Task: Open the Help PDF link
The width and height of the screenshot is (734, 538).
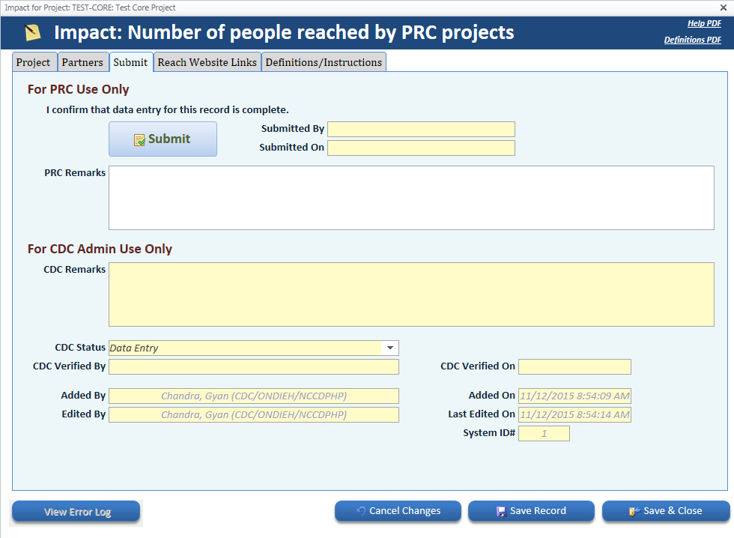Action: [x=704, y=23]
